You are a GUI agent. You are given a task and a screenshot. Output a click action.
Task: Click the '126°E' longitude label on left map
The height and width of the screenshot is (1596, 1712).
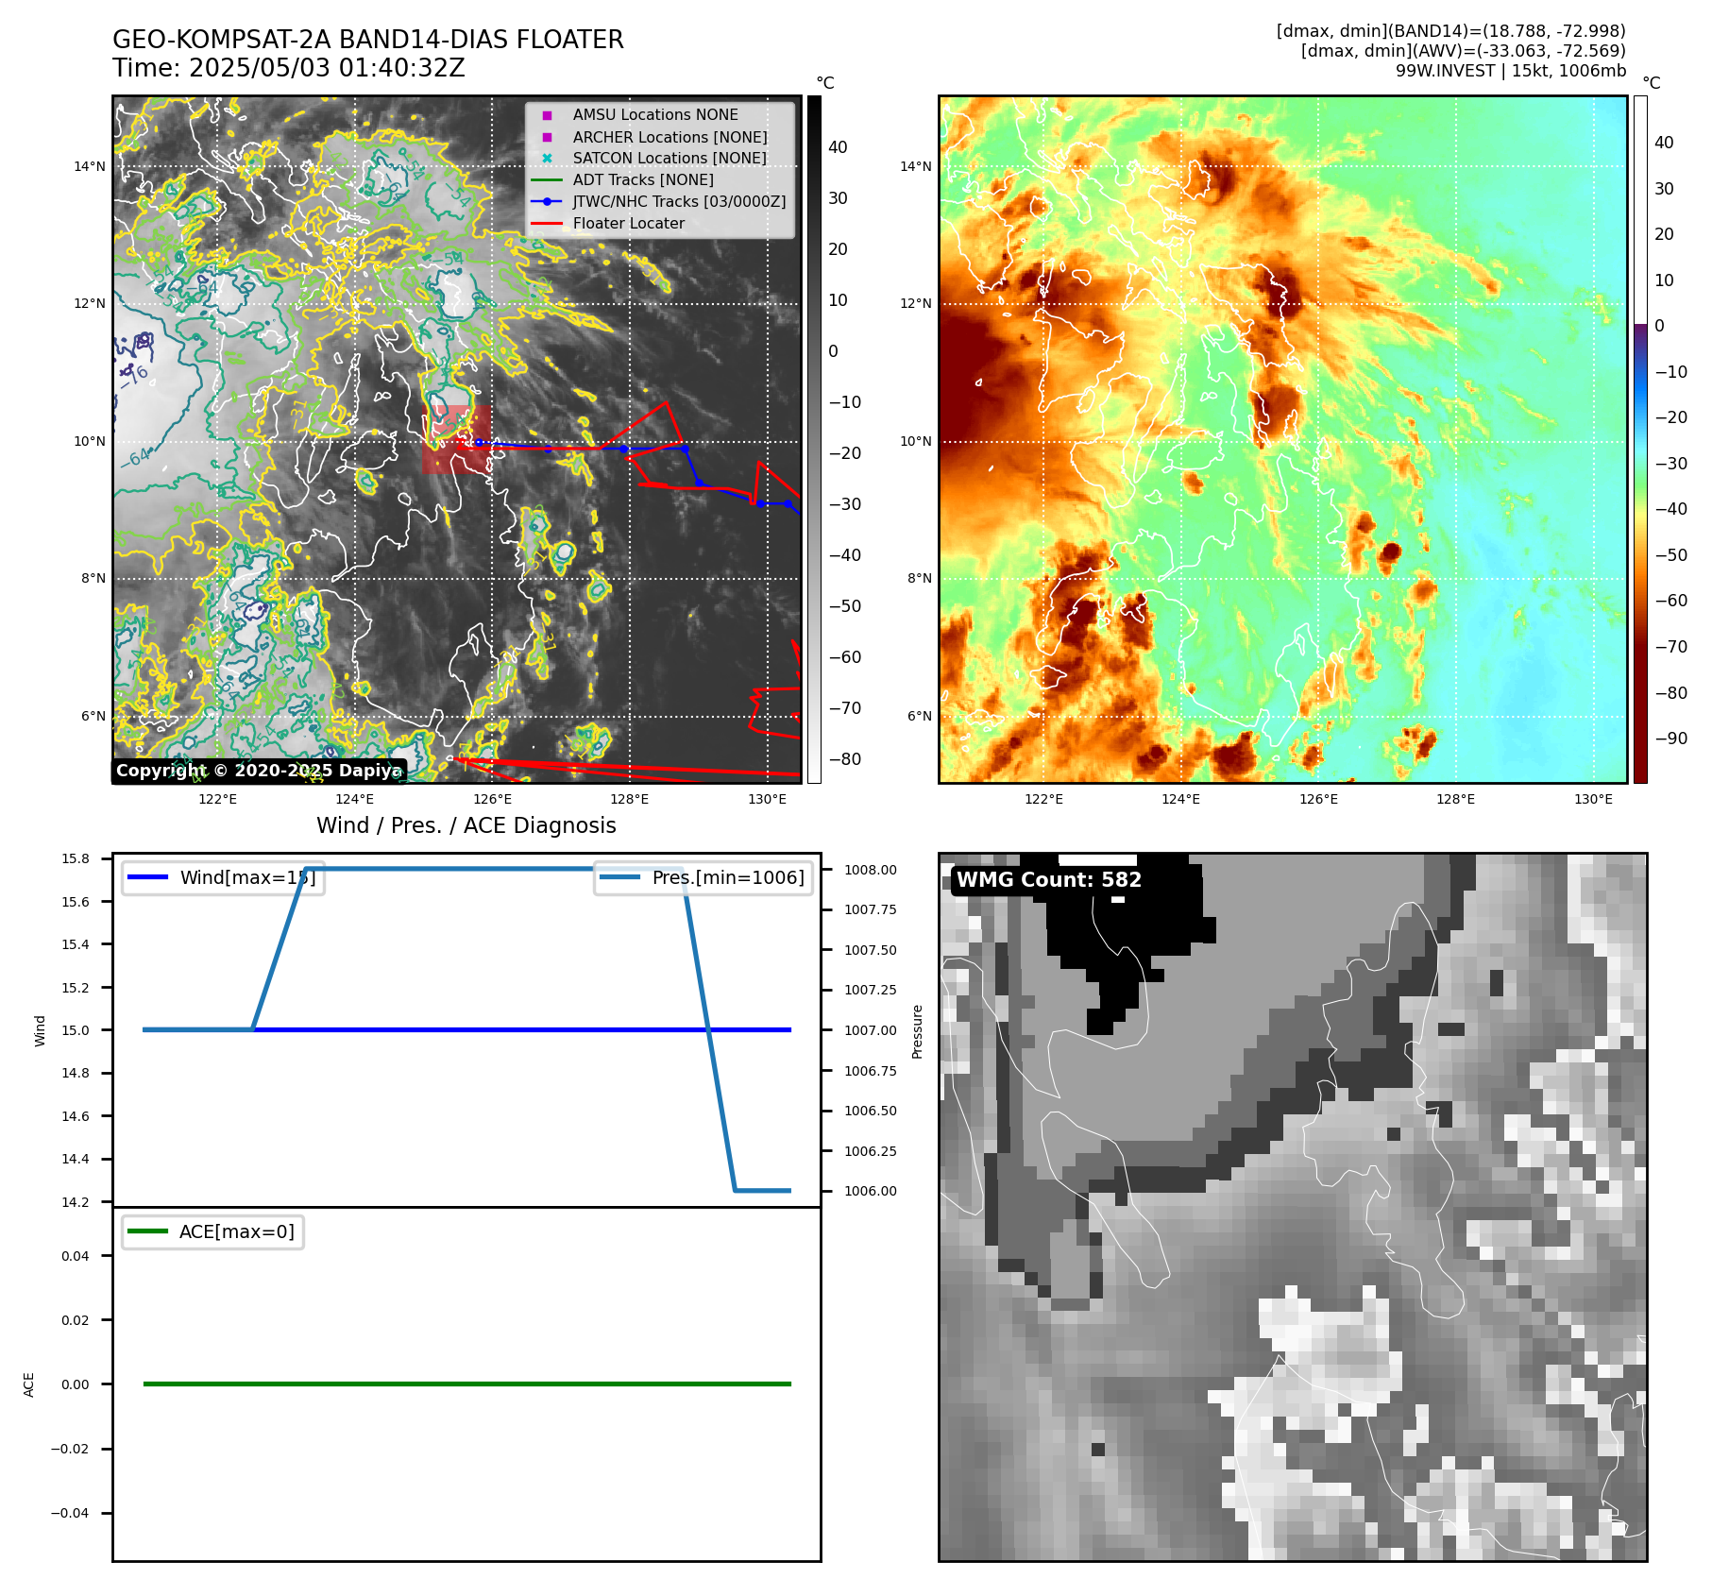(x=492, y=799)
